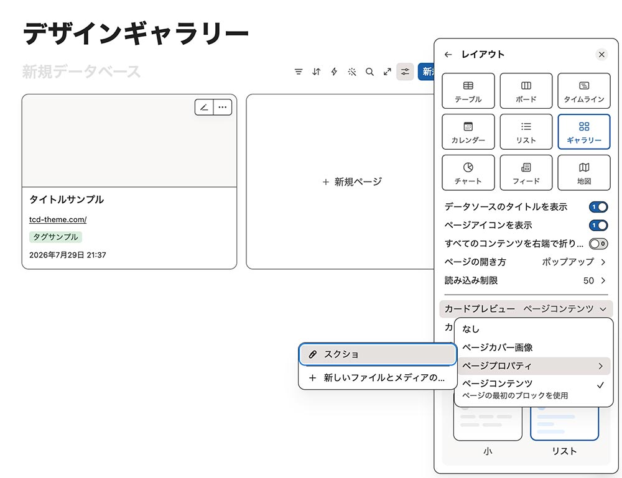The width and height of the screenshot is (622, 478).
Task: Select the カレンダー layout
Action: [468, 132]
